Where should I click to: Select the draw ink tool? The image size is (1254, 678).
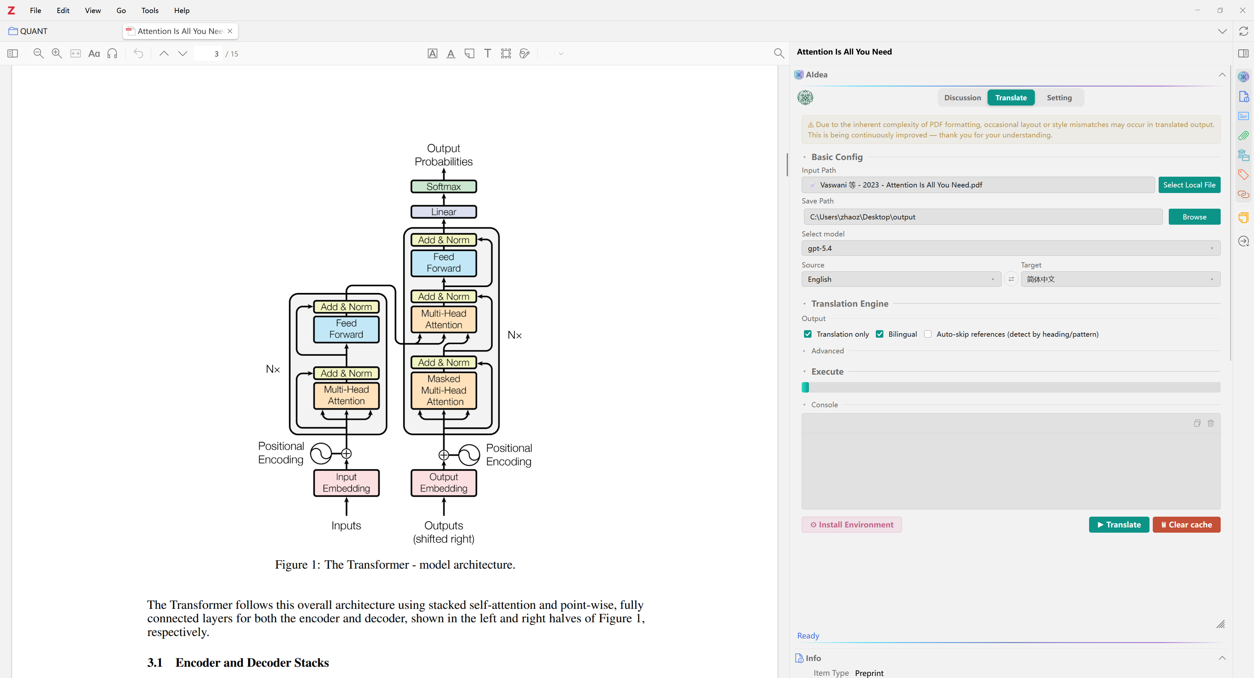[525, 54]
